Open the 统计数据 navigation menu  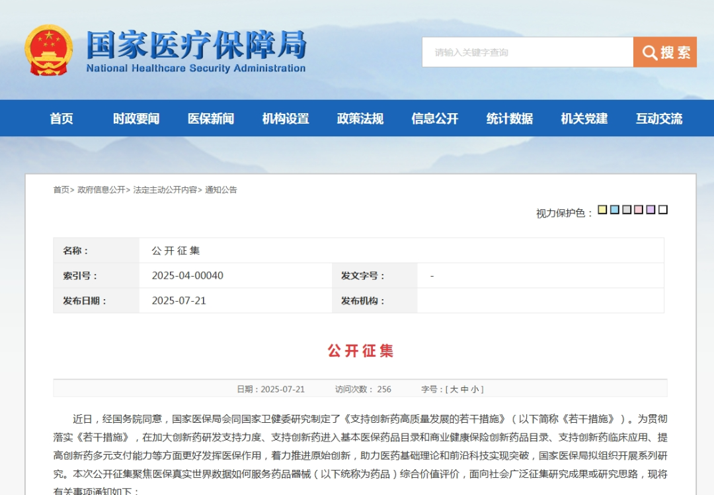coord(508,118)
